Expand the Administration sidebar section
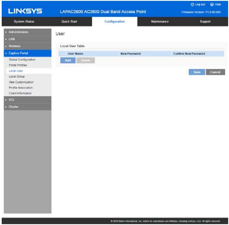 28,32
